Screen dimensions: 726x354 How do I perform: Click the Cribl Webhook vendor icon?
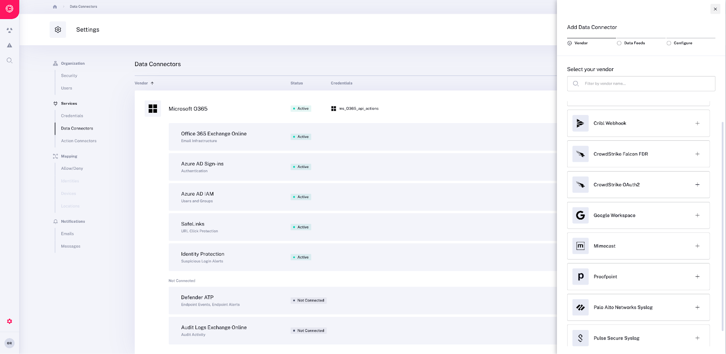pos(580,123)
